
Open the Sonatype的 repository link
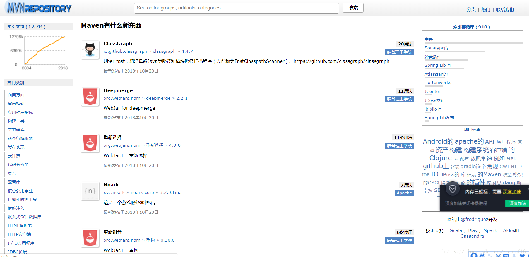tap(437, 48)
